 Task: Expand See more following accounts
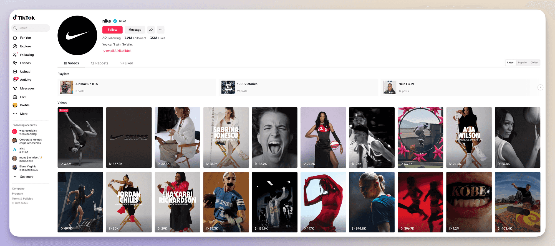click(24, 177)
